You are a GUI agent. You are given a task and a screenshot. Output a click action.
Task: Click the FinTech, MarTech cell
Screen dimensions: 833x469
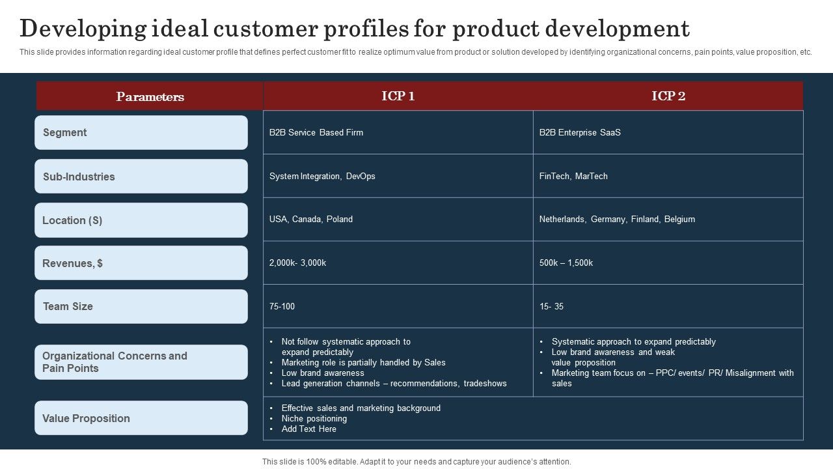(668, 176)
